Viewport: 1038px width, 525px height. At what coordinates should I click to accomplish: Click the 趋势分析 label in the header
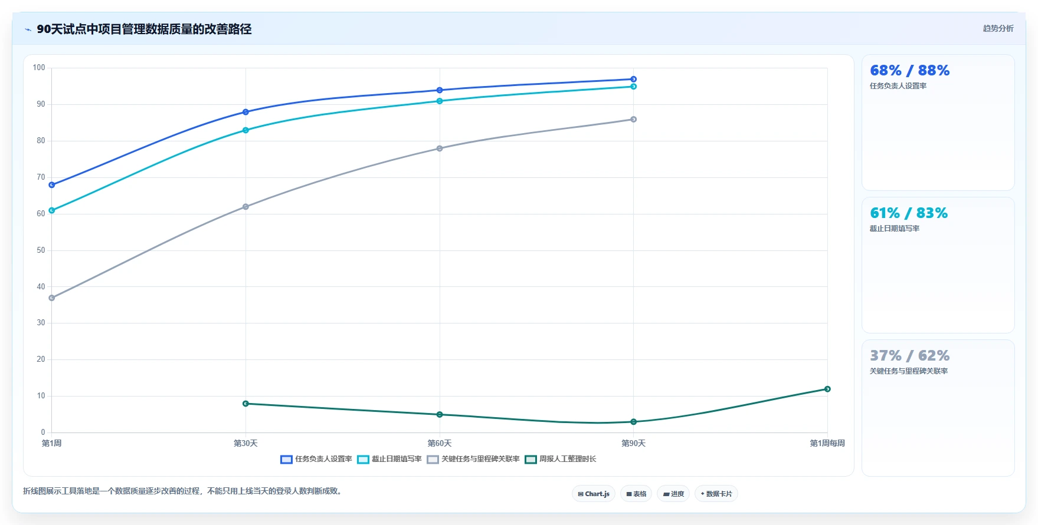[998, 28]
